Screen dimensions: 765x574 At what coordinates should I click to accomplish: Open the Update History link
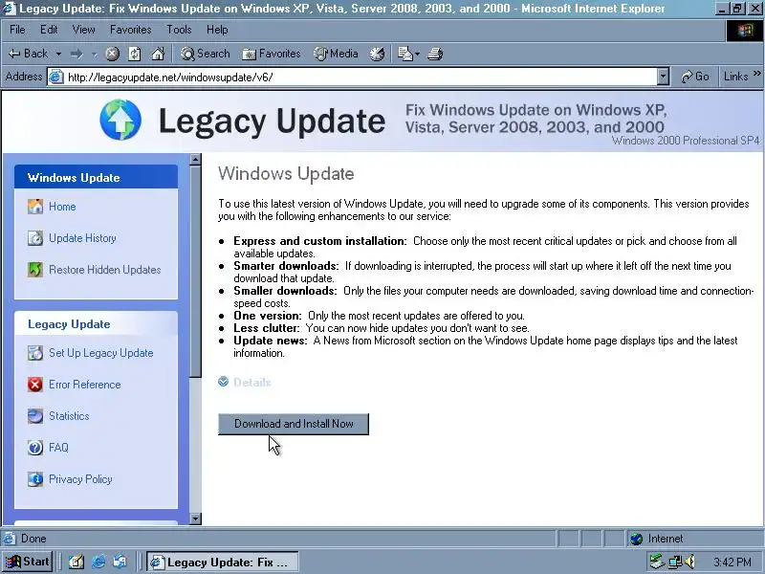click(x=82, y=238)
